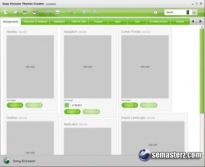Viewport: 205px width, 167px height.
Task: Click the wand icon in toolbar
Action: (x=48, y=12)
